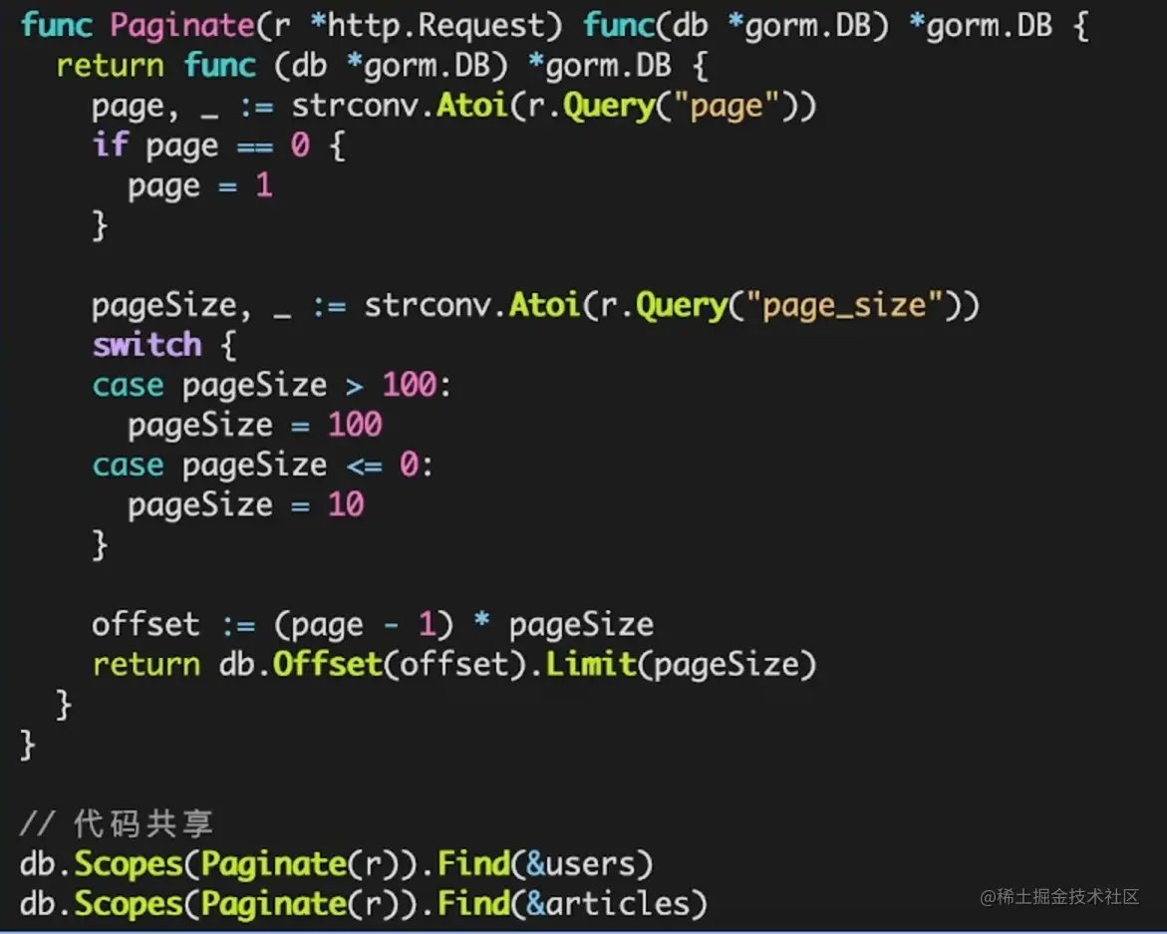Click the Paginate name in the func declaration
The width and height of the screenshot is (1167, 934).
(182, 26)
